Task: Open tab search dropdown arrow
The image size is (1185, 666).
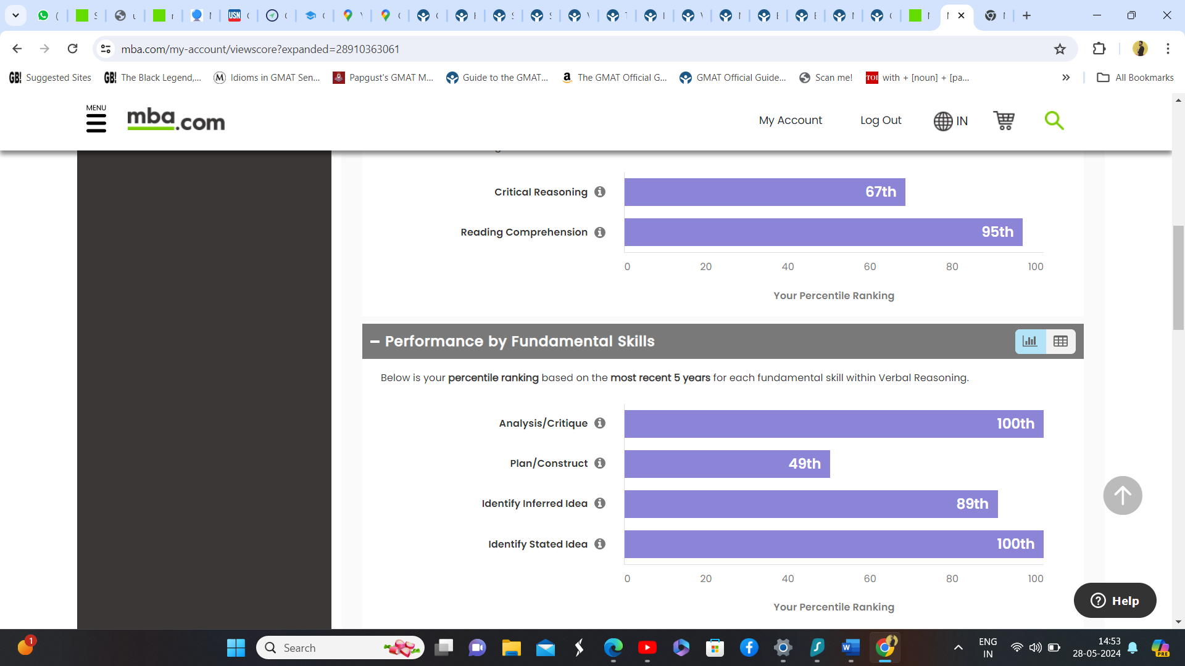Action: pos(15,15)
